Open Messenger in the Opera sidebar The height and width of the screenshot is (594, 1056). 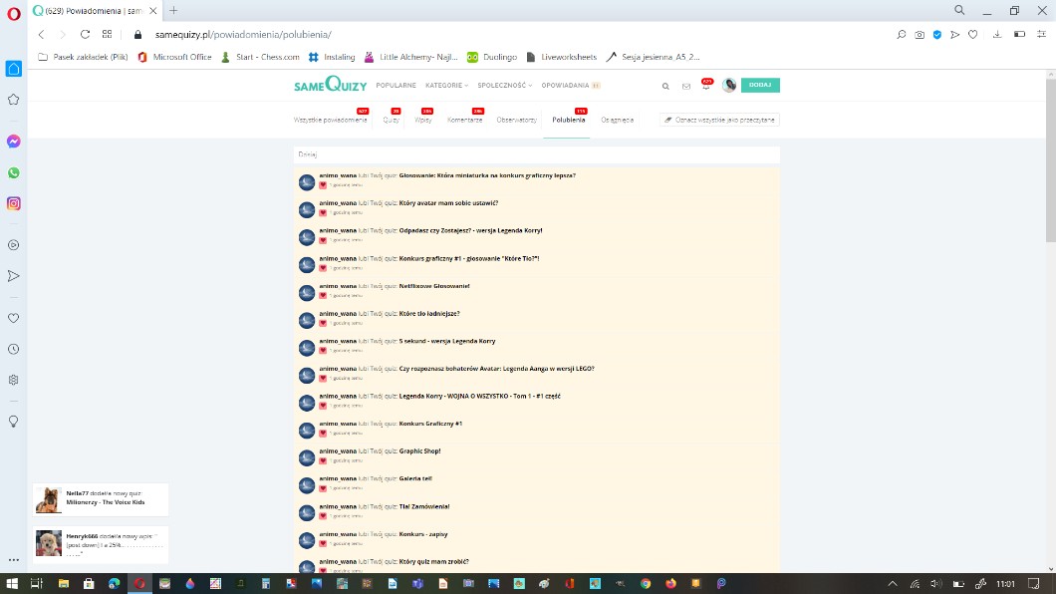click(x=14, y=142)
